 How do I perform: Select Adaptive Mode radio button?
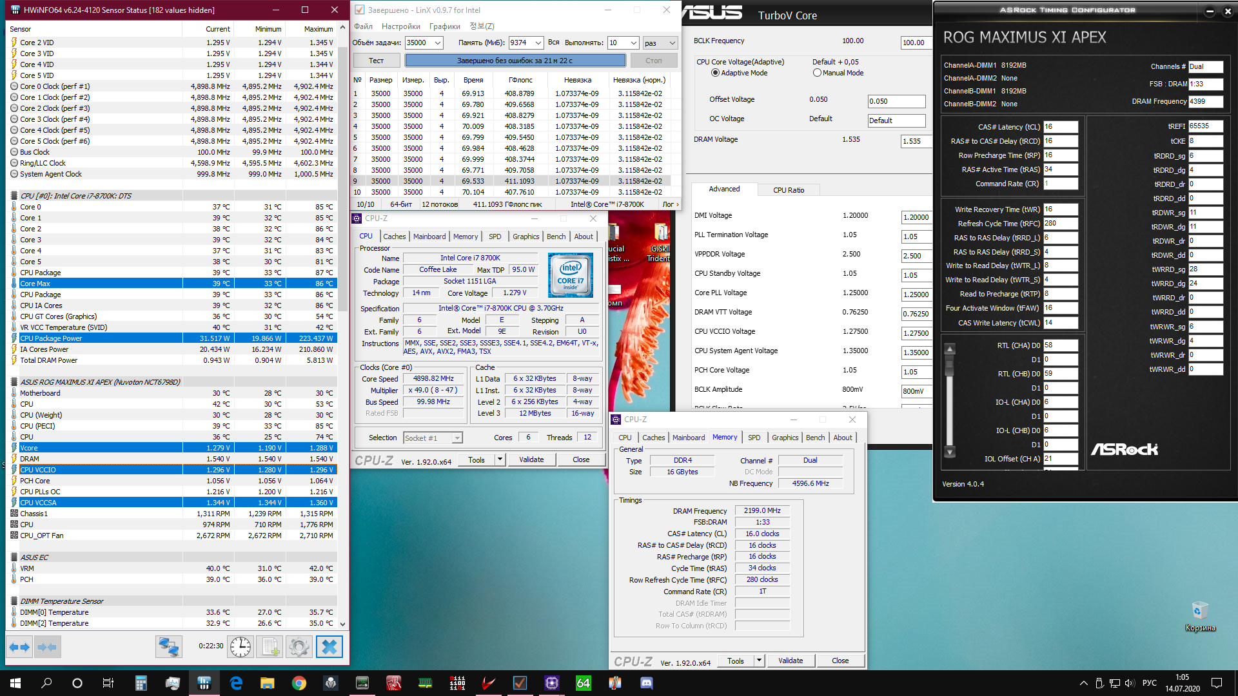pyautogui.click(x=715, y=73)
